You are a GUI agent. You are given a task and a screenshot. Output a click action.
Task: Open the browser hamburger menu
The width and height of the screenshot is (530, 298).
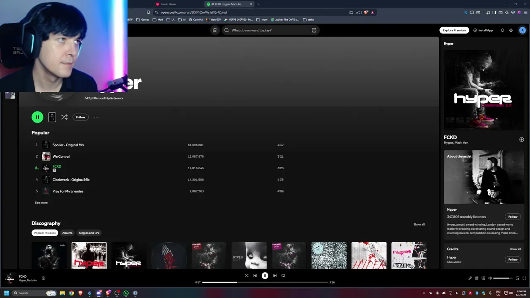click(525, 12)
